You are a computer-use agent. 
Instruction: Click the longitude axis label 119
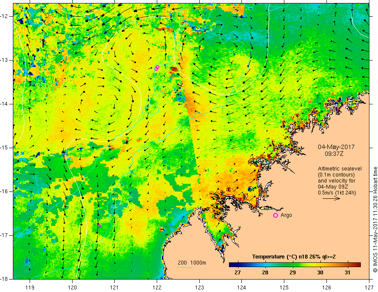(30, 287)
